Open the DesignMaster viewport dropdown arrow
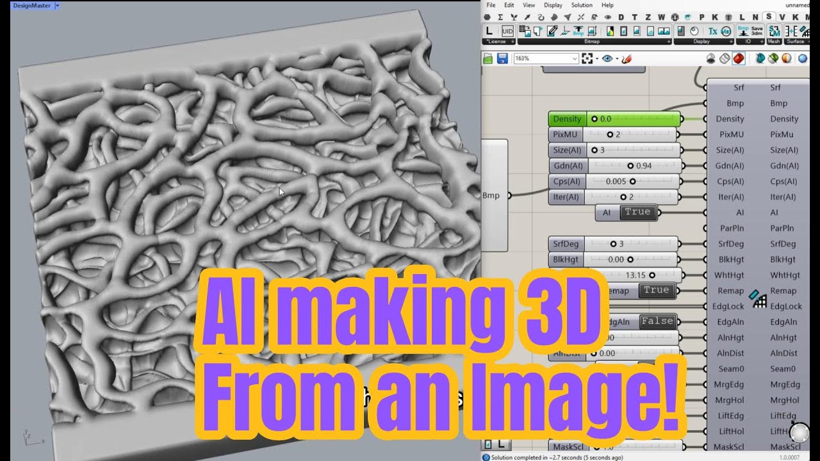820x461 pixels. point(57,5)
